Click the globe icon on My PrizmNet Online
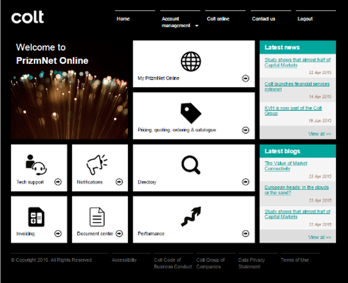 (x=191, y=61)
